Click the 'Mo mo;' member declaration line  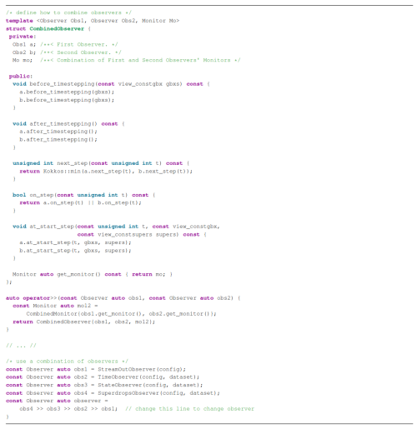tap(126, 60)
